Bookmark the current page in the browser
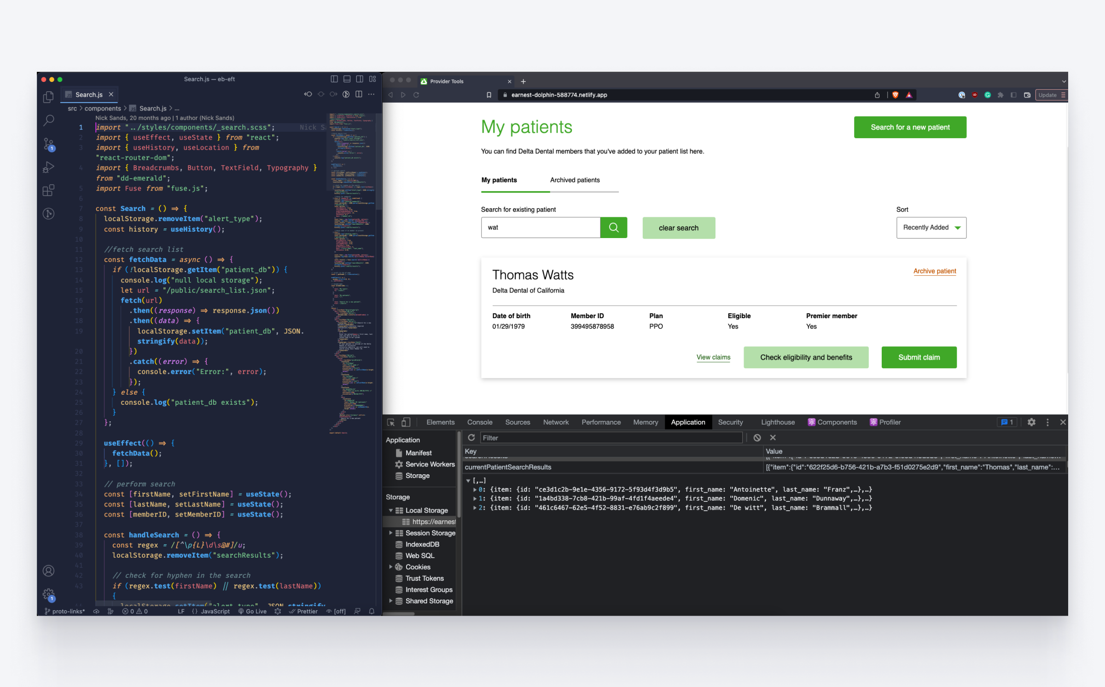Viewport: 1105px width, 687px height. pos(489,95)
